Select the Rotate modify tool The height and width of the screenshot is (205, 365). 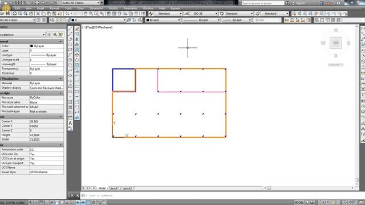tap(77, 60)
